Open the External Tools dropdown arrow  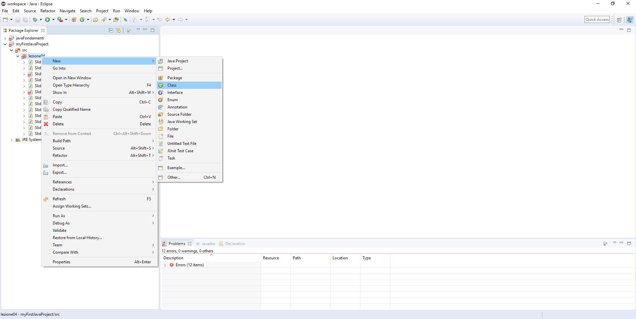click(66, 20)
